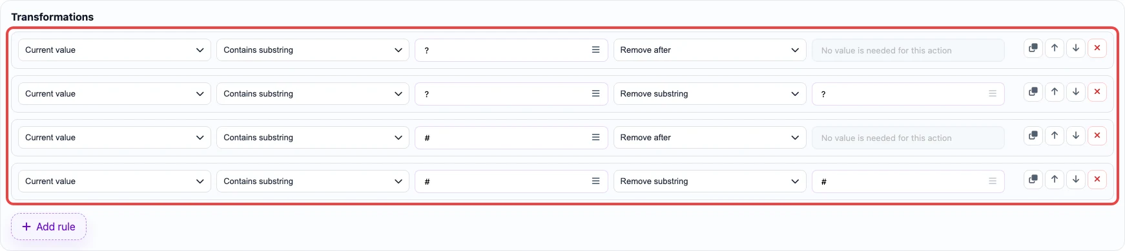Screen dimensions: 1125x251
Task: Open Current value dropdown in '?' Remove after rule
Action: [x=114, y=50]
